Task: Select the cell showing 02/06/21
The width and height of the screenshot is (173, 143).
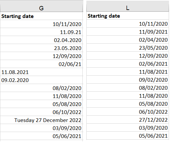Action: (41, 64)
